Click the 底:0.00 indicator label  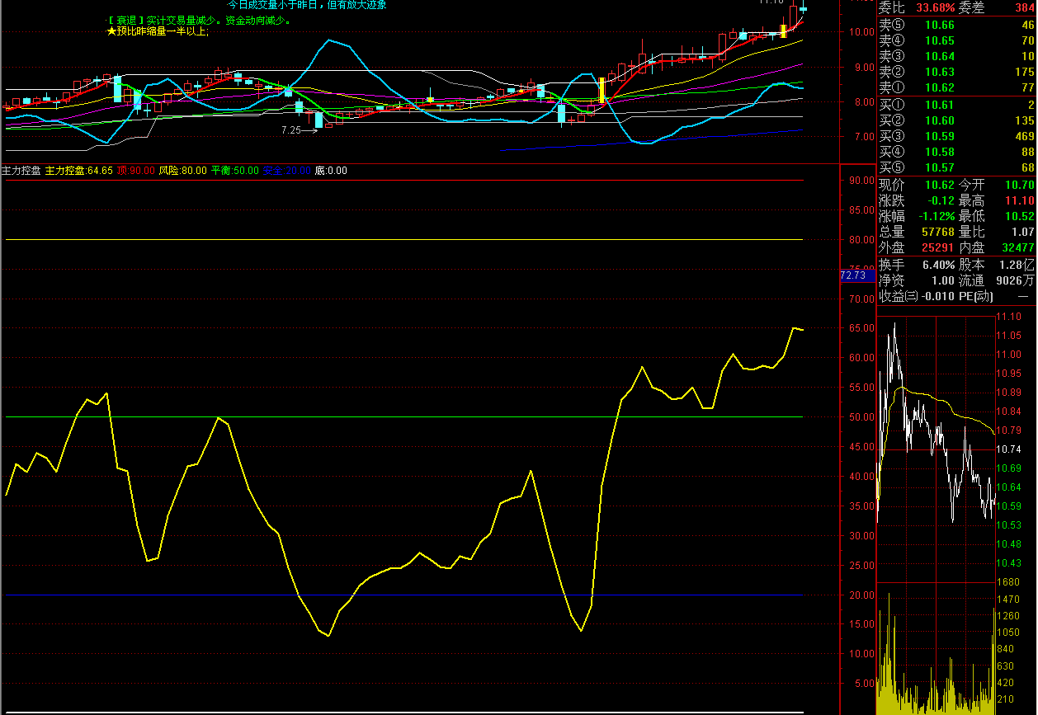(332, 171)
